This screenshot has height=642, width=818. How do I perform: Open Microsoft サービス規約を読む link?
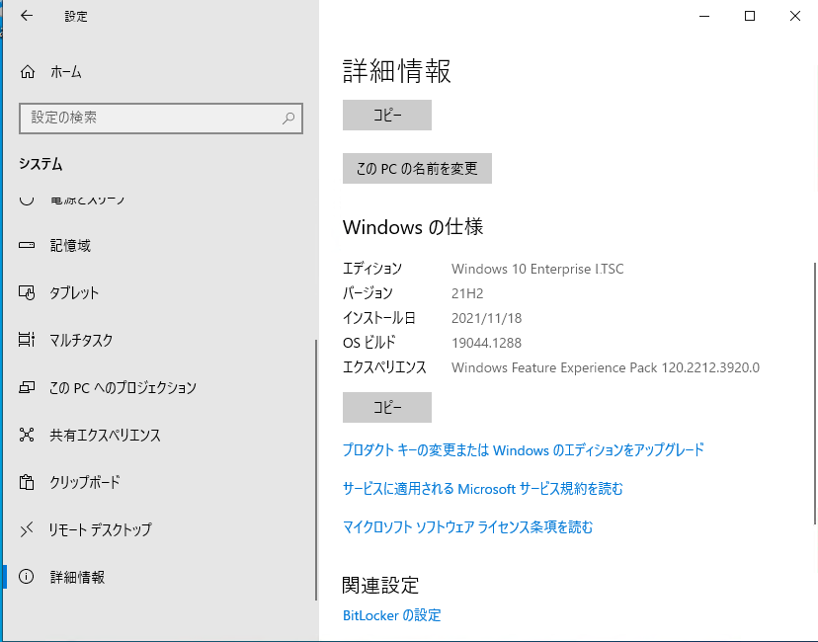[x=482, y=489]
